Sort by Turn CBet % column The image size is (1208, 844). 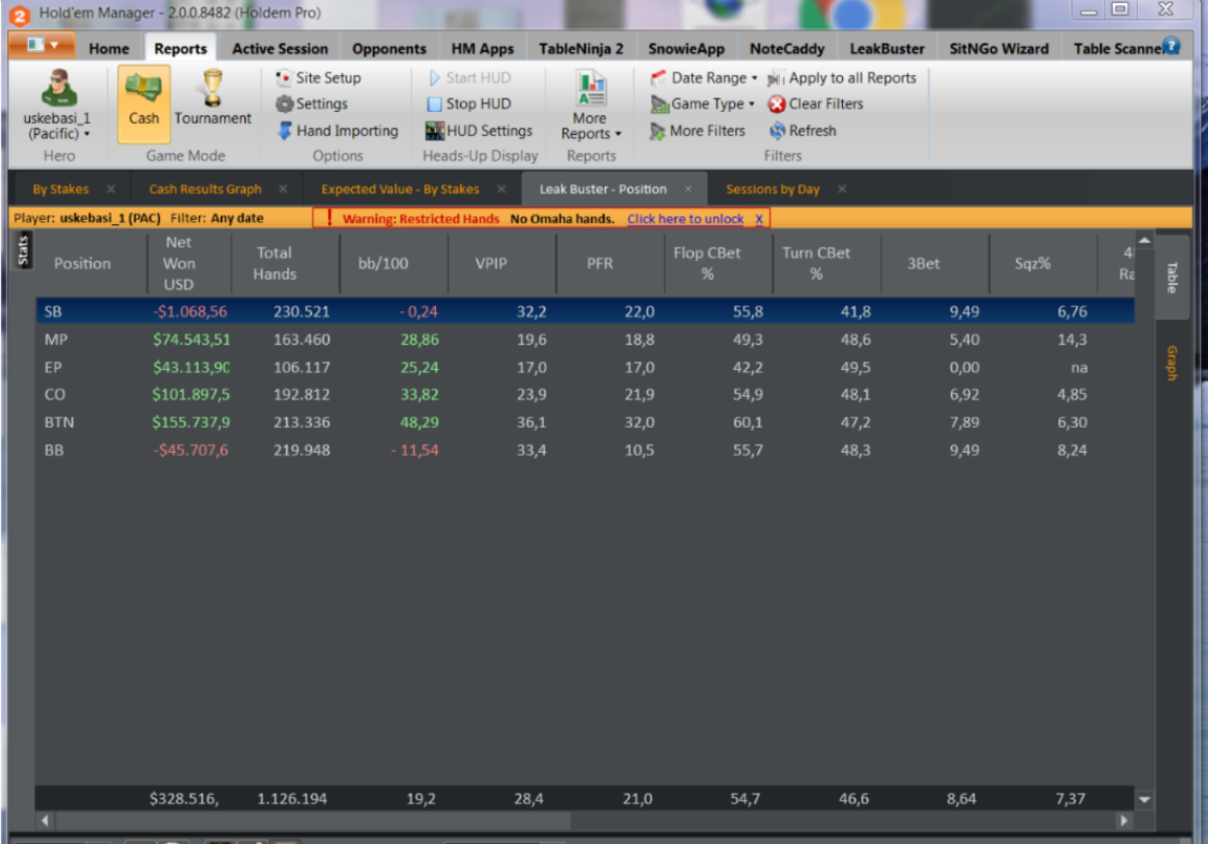point(816,264)
